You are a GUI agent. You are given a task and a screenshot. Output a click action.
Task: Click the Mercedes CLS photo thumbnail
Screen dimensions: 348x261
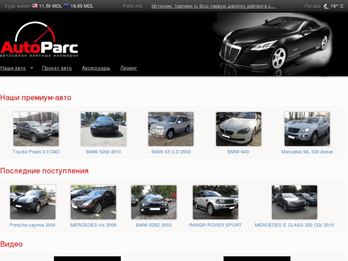(93, 203)
